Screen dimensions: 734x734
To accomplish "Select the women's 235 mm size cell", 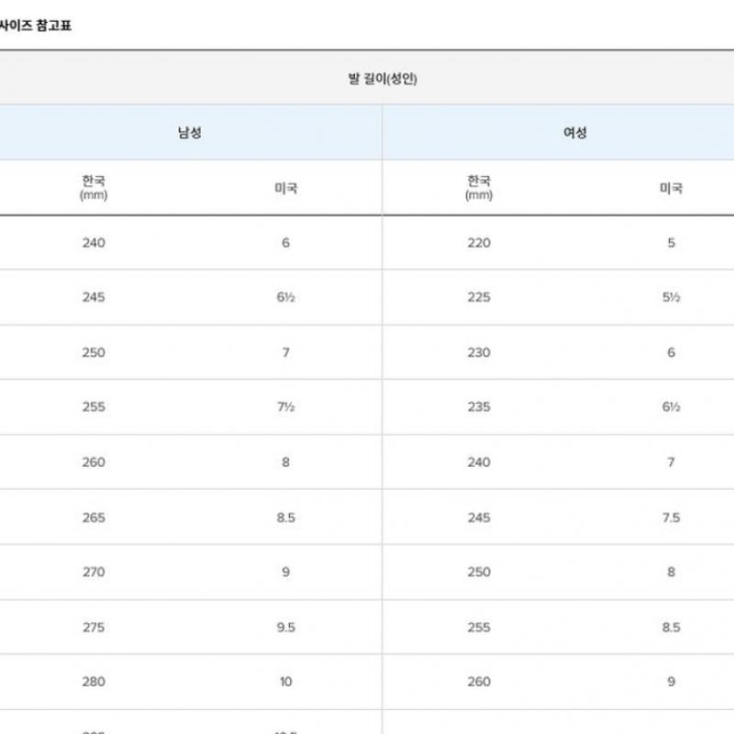I will click(x=479, y=407).
